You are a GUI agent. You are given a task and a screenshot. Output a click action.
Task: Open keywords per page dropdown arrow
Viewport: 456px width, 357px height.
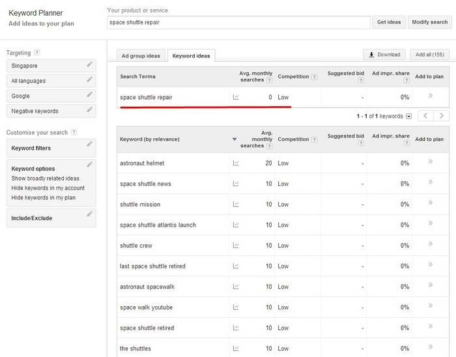[x=408, y=117]
